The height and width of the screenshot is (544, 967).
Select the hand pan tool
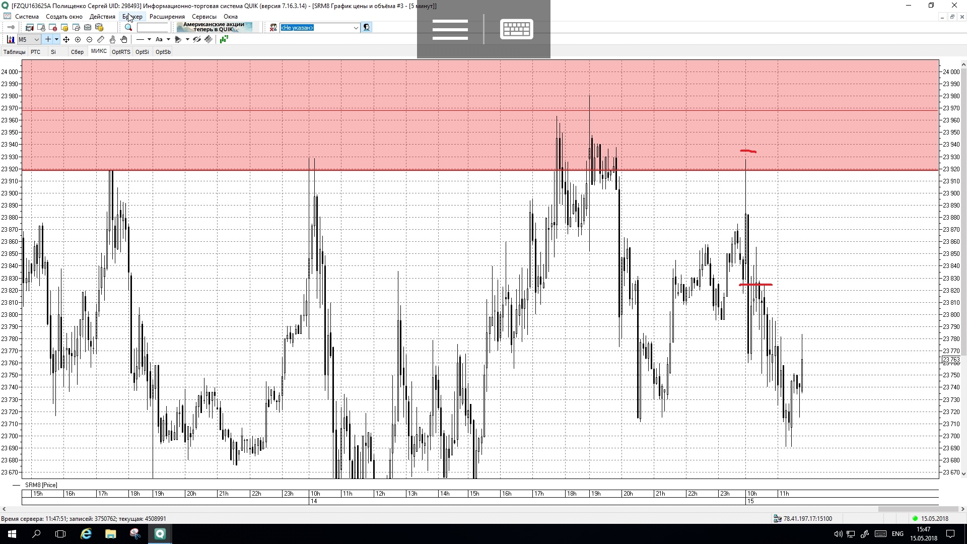tap(124, 39)
